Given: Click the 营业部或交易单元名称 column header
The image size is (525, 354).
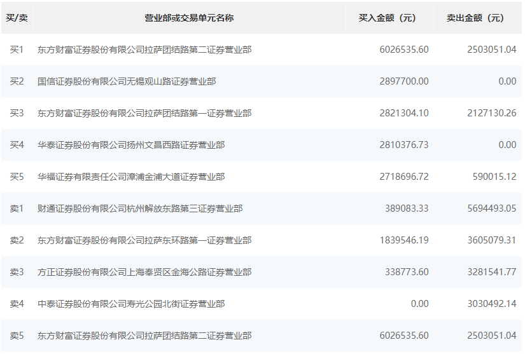Looking at the screenshot, I should 189,18.
